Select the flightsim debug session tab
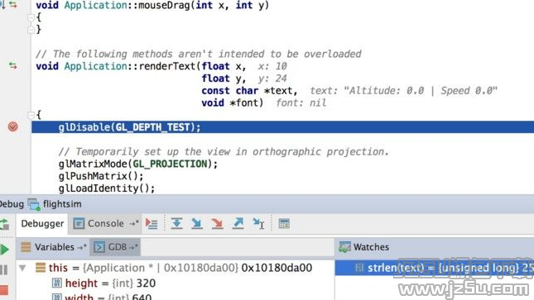 (x=55, y=204)
